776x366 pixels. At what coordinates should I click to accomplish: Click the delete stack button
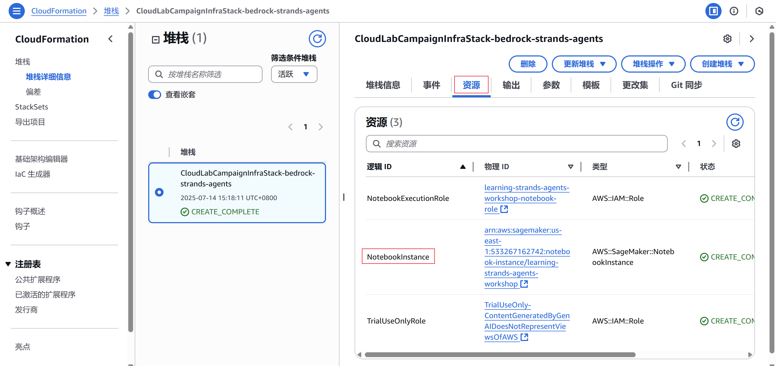click(x=528, y=64)
